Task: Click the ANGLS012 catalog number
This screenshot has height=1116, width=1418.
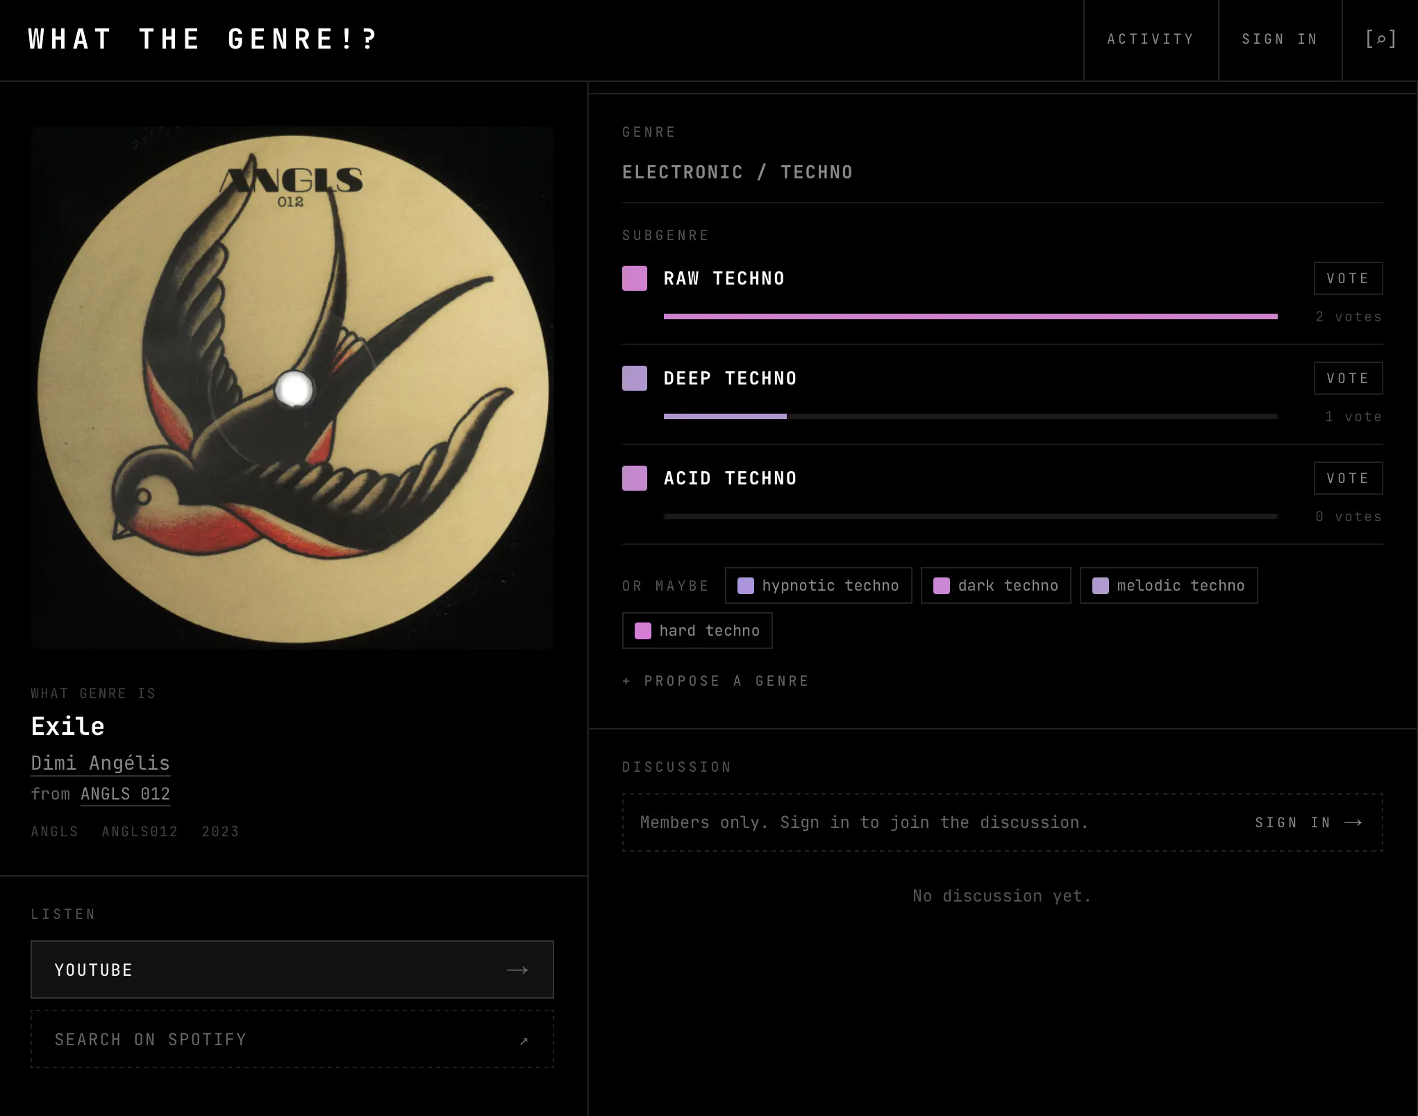Action: click(x=140, y=831)
